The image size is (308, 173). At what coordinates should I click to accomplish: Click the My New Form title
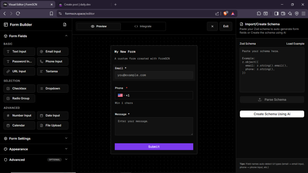125,52
